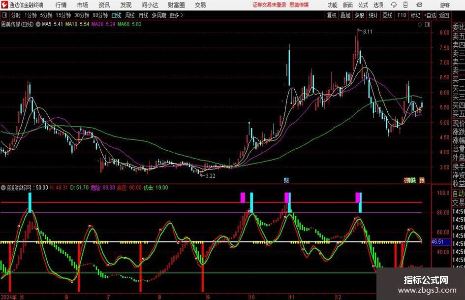Screen dimensions: 465x300
Task: Switch to the 1分钟 period tab
Action: coord(31,15)
